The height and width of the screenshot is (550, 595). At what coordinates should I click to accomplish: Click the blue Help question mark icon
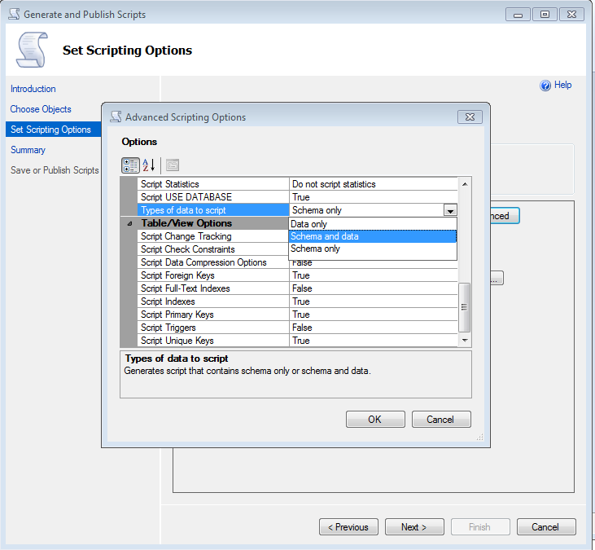point(546,86)
